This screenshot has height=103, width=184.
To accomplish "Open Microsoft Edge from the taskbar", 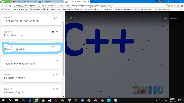I will click(30, 100).
